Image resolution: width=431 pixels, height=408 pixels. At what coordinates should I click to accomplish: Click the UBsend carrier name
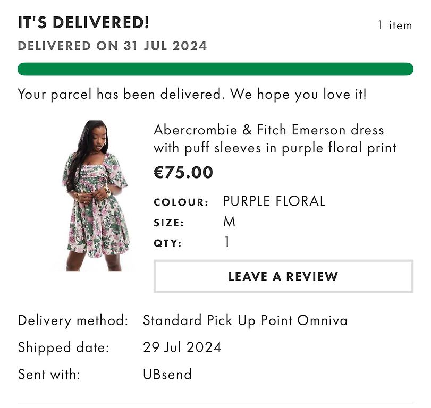(x=167, y=374)
